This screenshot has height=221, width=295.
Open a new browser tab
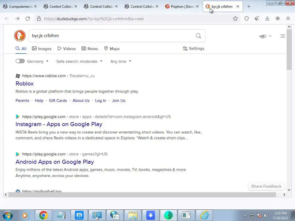pyautogui.click(x=249, y=7)
